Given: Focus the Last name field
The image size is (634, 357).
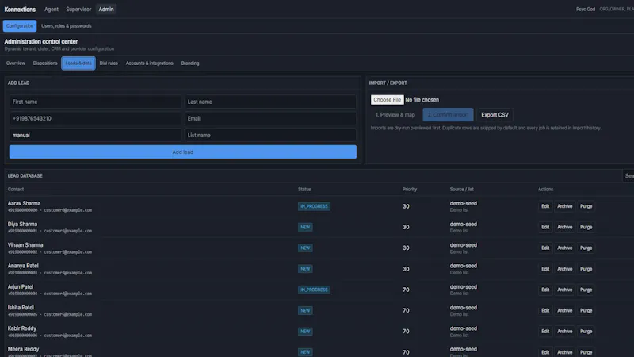Looking at the screenshot, I should coord(270,102).
